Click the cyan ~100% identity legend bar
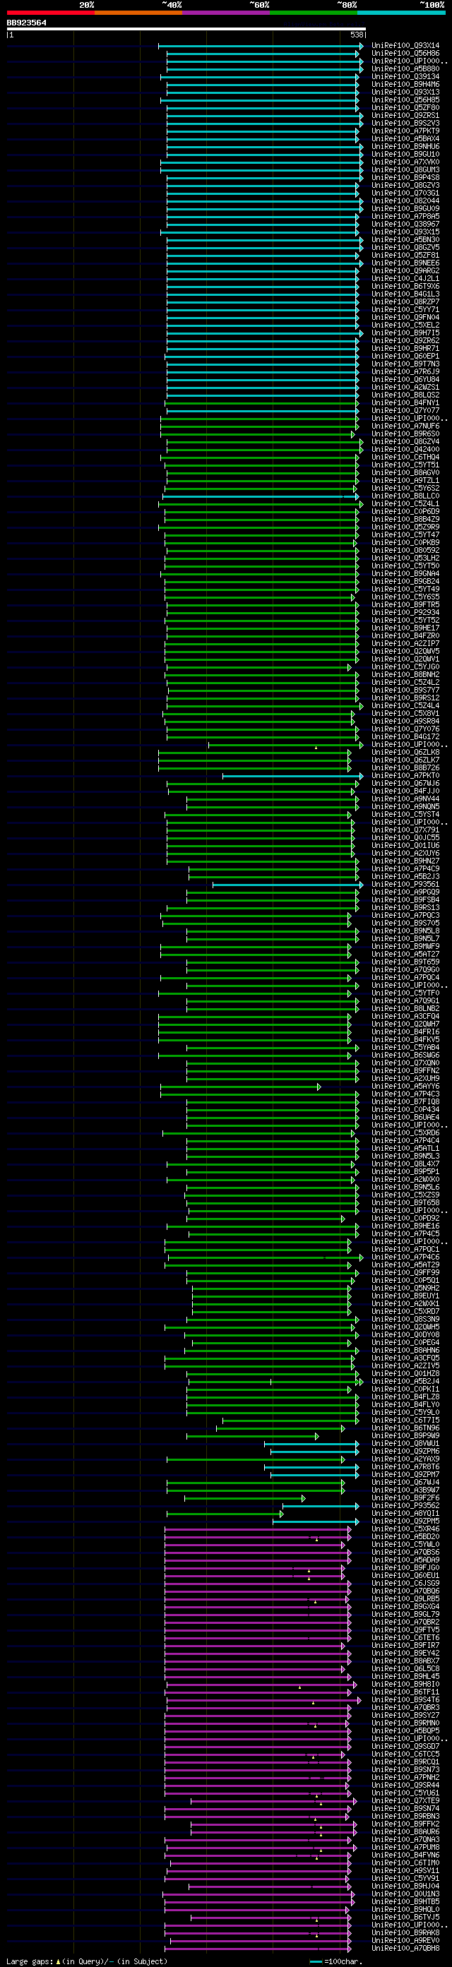The image size is (452, 1967). coord(401,13)
